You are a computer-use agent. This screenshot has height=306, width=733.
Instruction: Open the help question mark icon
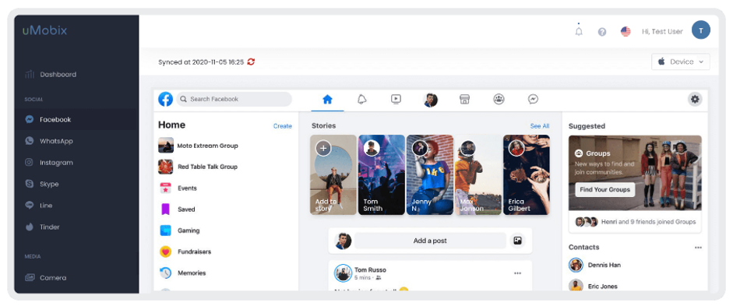pos(602,32)
